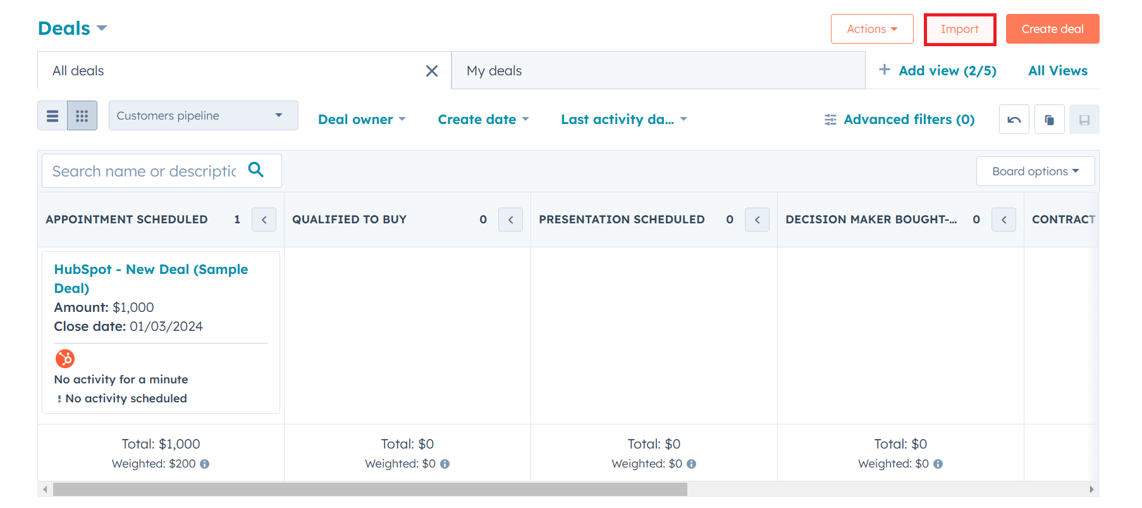Click the horizontal scrollbar thumb

(x=370, y=489)
